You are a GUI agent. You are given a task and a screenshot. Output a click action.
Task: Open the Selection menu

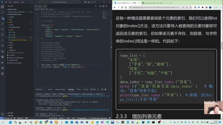pyautogui.click(x=16, y=2)
